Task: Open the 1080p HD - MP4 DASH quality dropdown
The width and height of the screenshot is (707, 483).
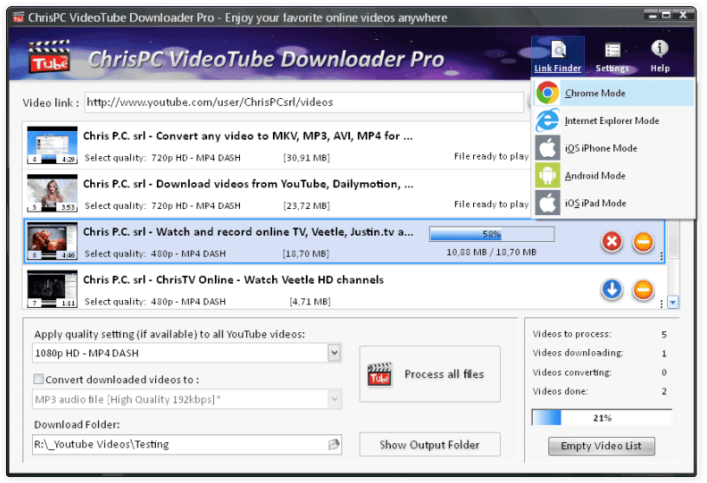Action: (334, 353)
